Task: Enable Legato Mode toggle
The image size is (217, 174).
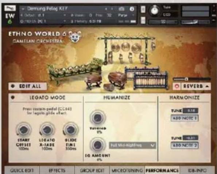Action: coord(13,98)
